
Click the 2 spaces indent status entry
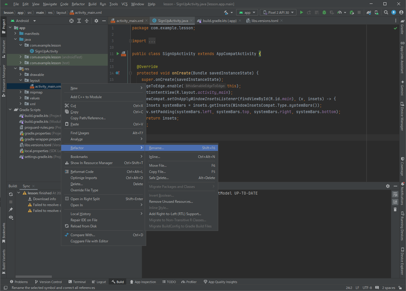click(388, 288)
